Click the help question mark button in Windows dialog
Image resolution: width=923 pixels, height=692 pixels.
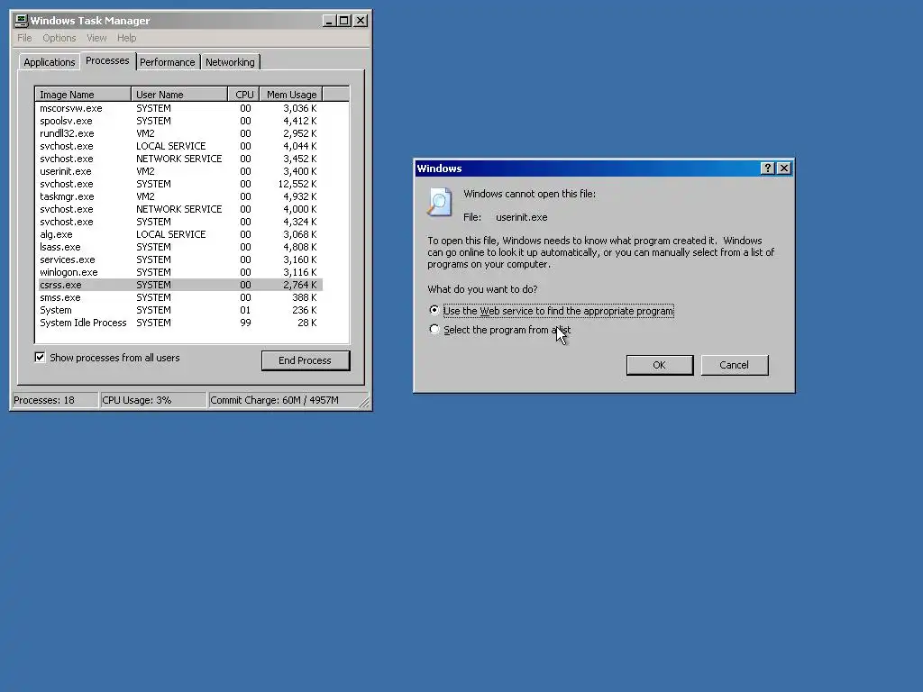[x=767, y=168]
